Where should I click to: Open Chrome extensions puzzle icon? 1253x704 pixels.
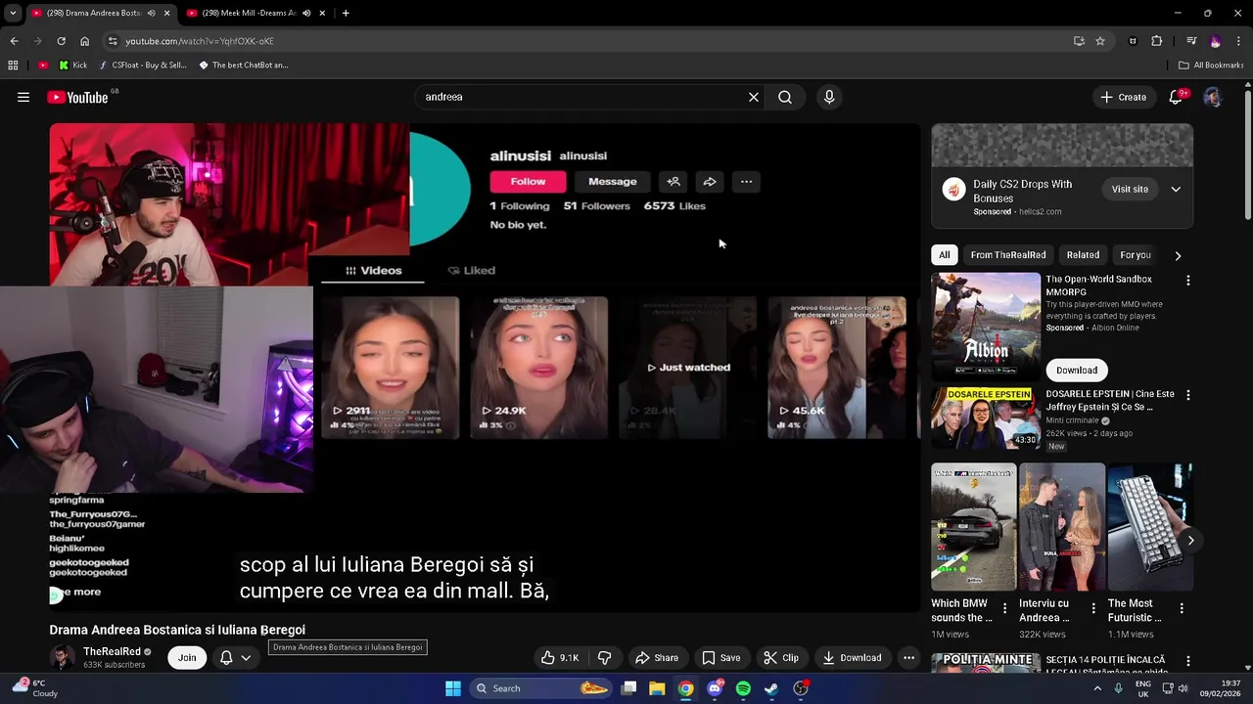coord(1156,41)
